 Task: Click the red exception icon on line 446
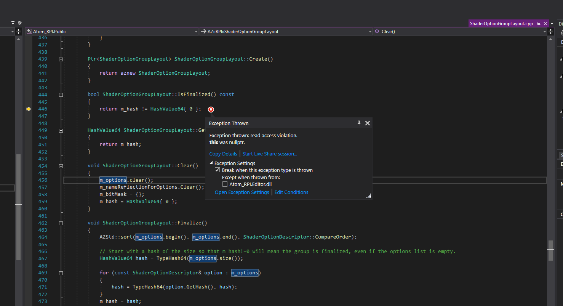(211, 109)
